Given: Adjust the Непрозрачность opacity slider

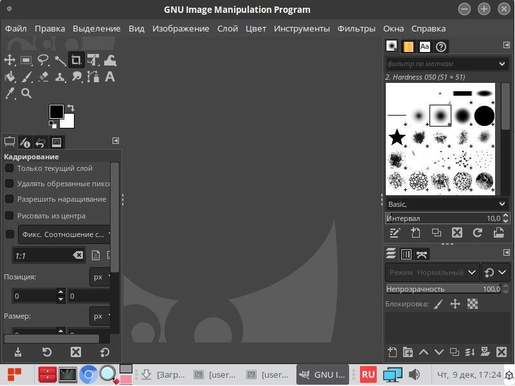Looking at the screenshot, I should [x=444, y=289].
